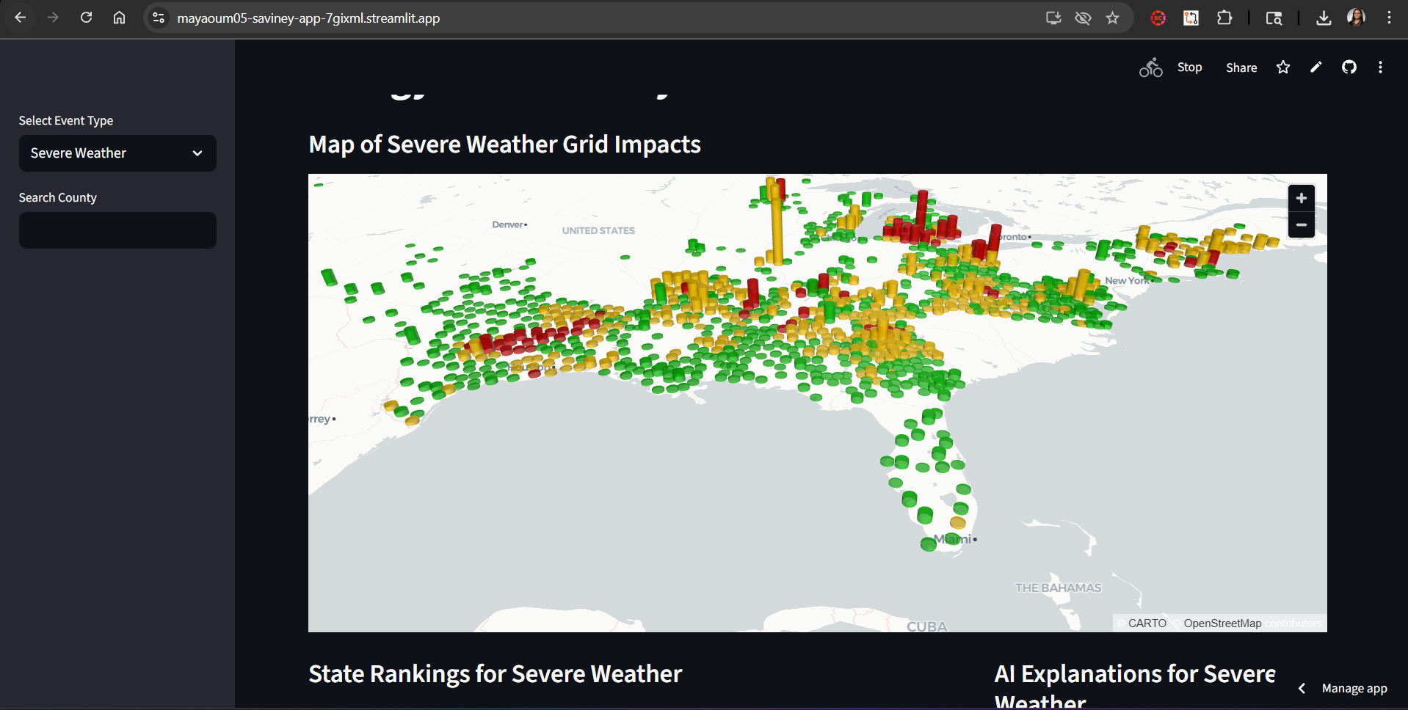View site information icon in address bar
The height and width of the screenshot is (710, 1408).
(159, 18)
